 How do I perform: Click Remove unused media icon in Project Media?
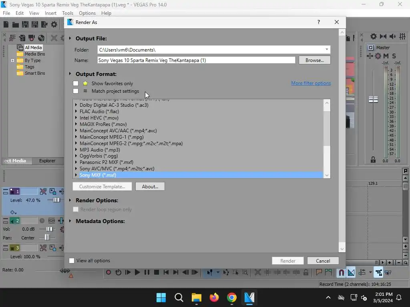(x=12, y=38)
